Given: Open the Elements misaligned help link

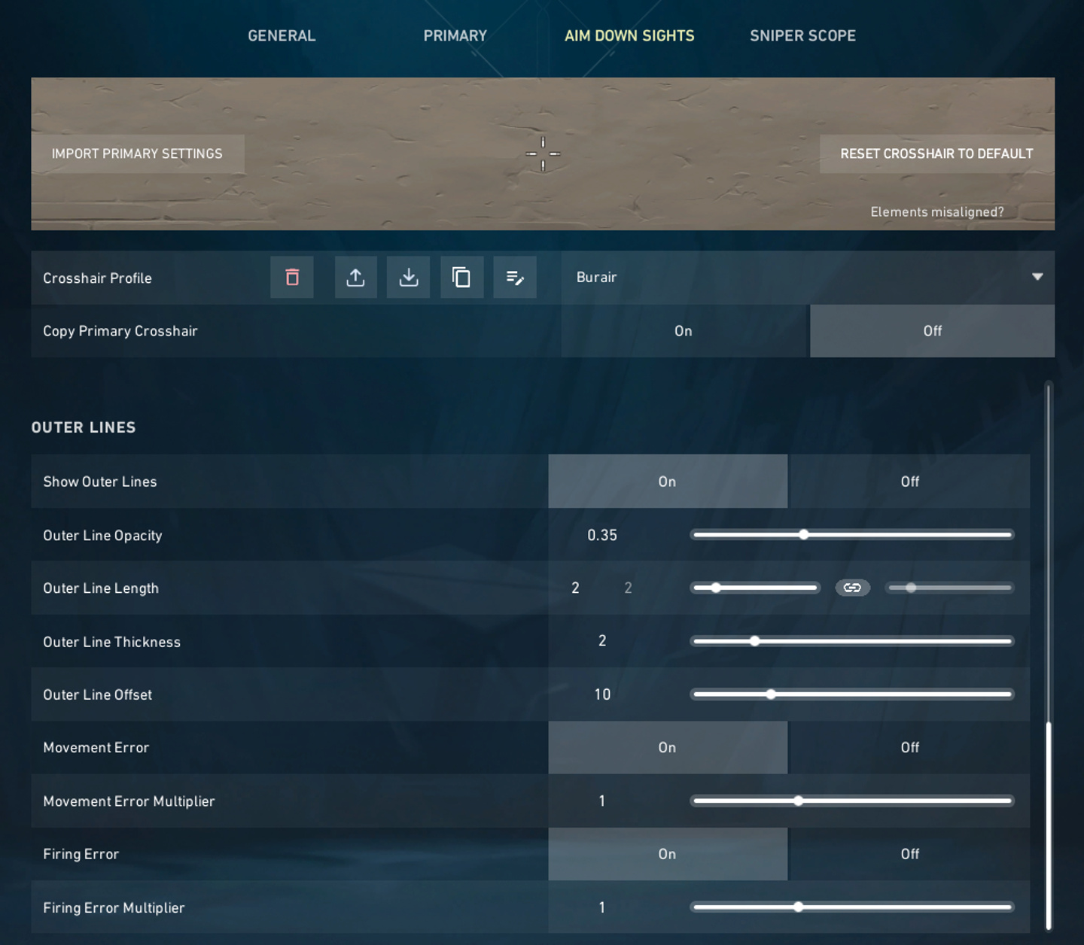Looking at the screenshot, I should point(936,212).
